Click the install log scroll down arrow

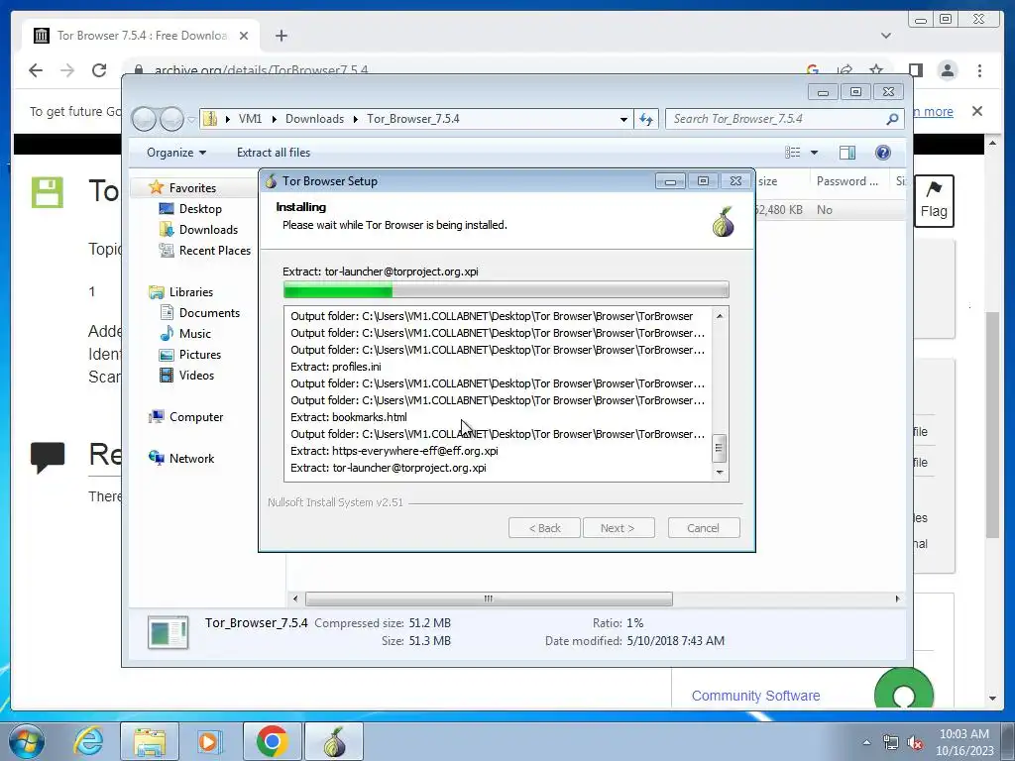coord(720,472)
